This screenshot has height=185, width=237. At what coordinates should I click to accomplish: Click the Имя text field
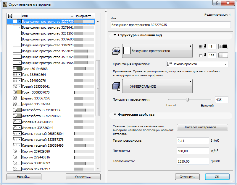[171, 25]
